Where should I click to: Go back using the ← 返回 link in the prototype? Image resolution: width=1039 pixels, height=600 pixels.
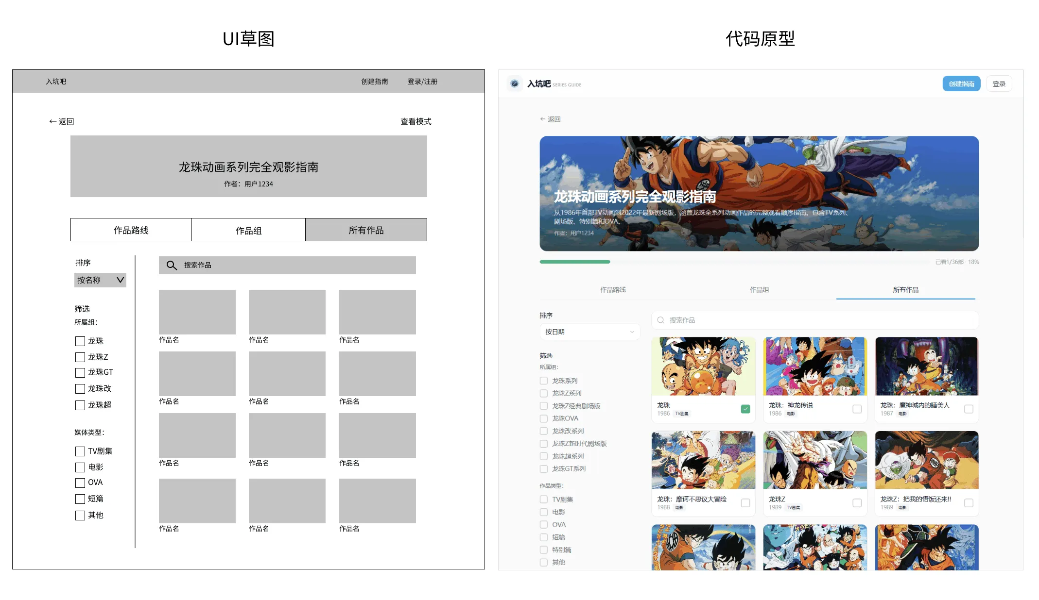click(x=550, y=119)
